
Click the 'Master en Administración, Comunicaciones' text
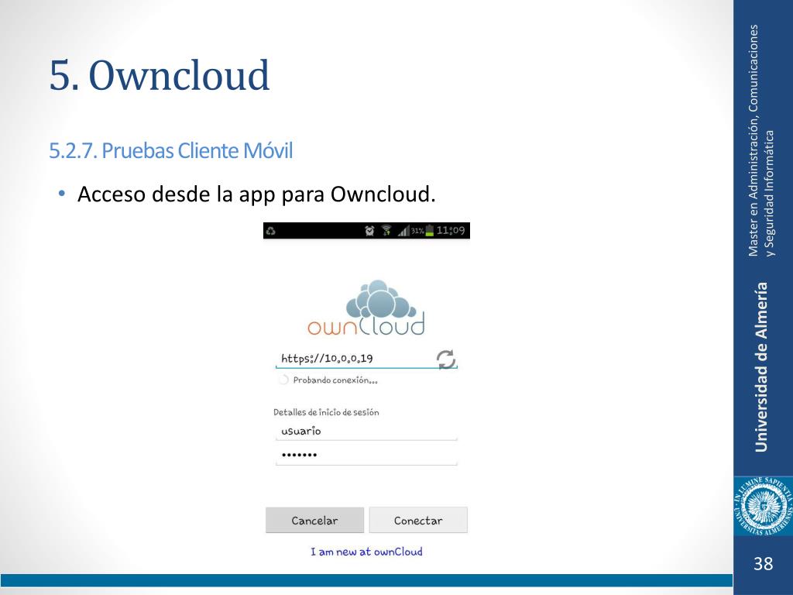pos(753,141)
